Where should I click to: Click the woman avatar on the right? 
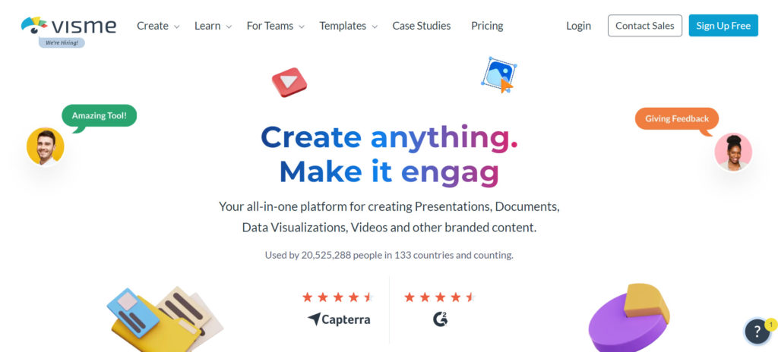pyautogui.click(x=733, y=152)
